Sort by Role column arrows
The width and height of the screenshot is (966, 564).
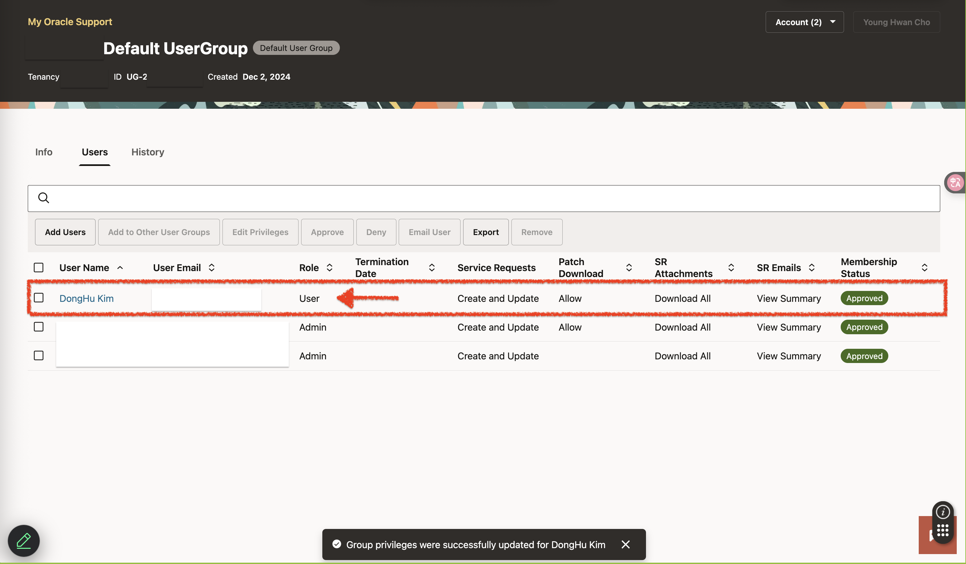(x=329, y=268)
